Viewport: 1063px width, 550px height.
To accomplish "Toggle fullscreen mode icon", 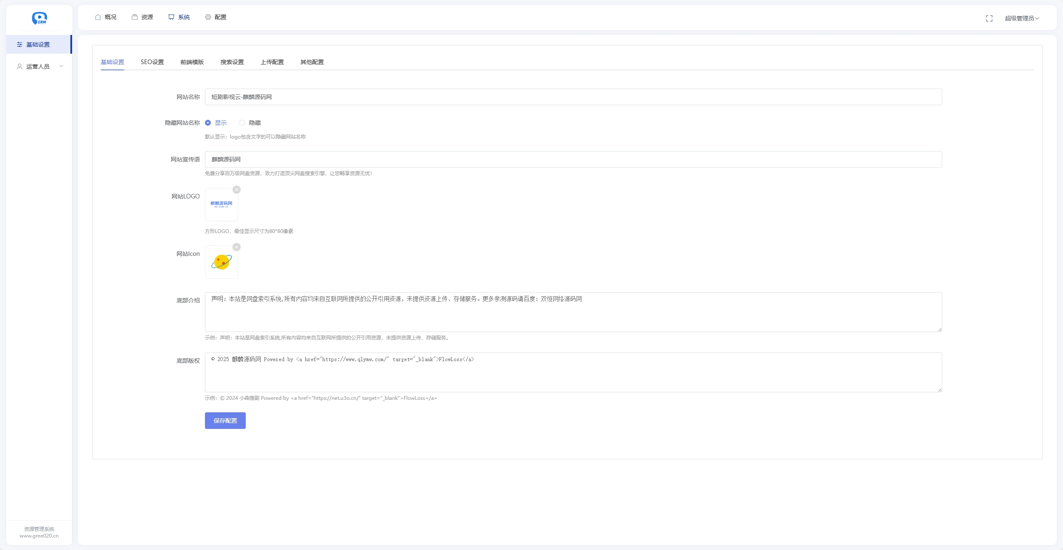I will coord(989,18).
